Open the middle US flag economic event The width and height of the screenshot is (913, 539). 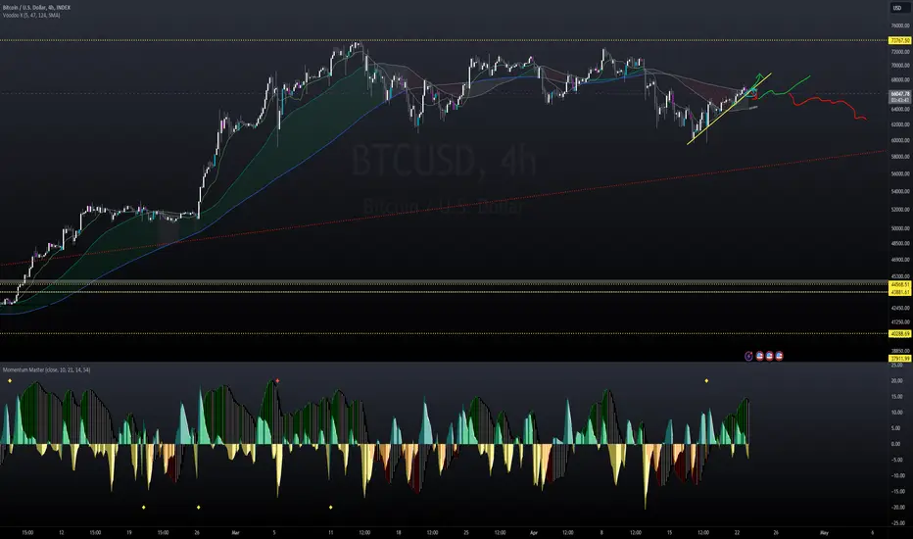769,356
